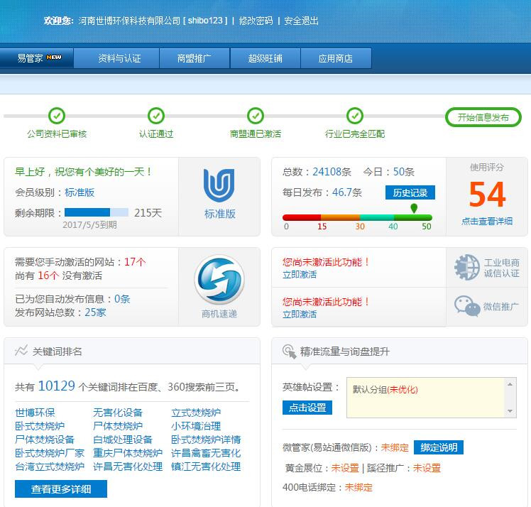The width and height of the screenshot is (531, 507).
Task: Open the 易管家 tab
Action: point(37,58)
